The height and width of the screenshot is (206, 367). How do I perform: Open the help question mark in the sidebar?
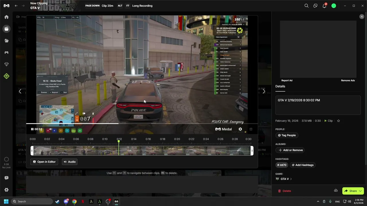click(x=6, y=178)
